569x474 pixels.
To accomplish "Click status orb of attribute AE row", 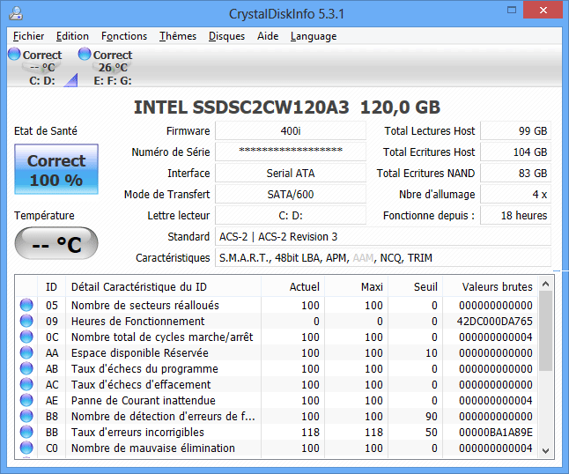I will pos(26,400).
